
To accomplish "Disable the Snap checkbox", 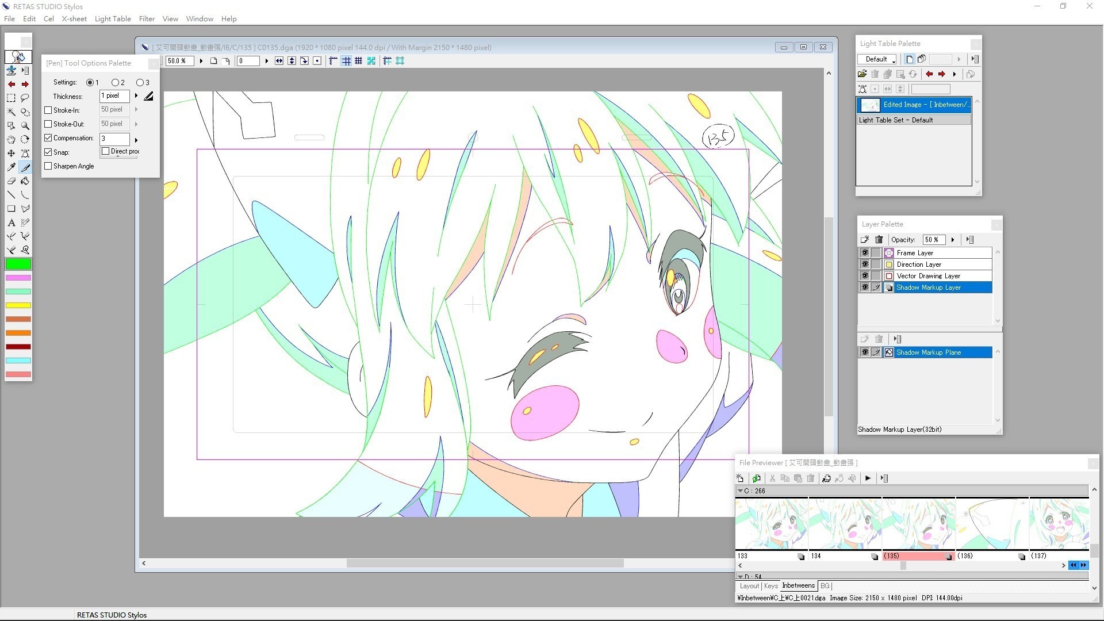I will [48, 152].
